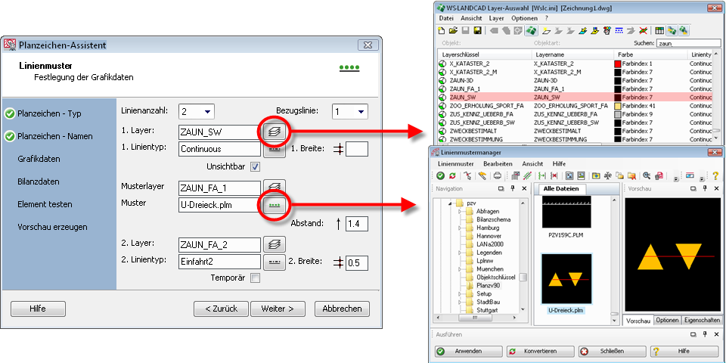Open the Optionen menu in Layer-Auswahl
726x363 pixels.
[524, 17]
